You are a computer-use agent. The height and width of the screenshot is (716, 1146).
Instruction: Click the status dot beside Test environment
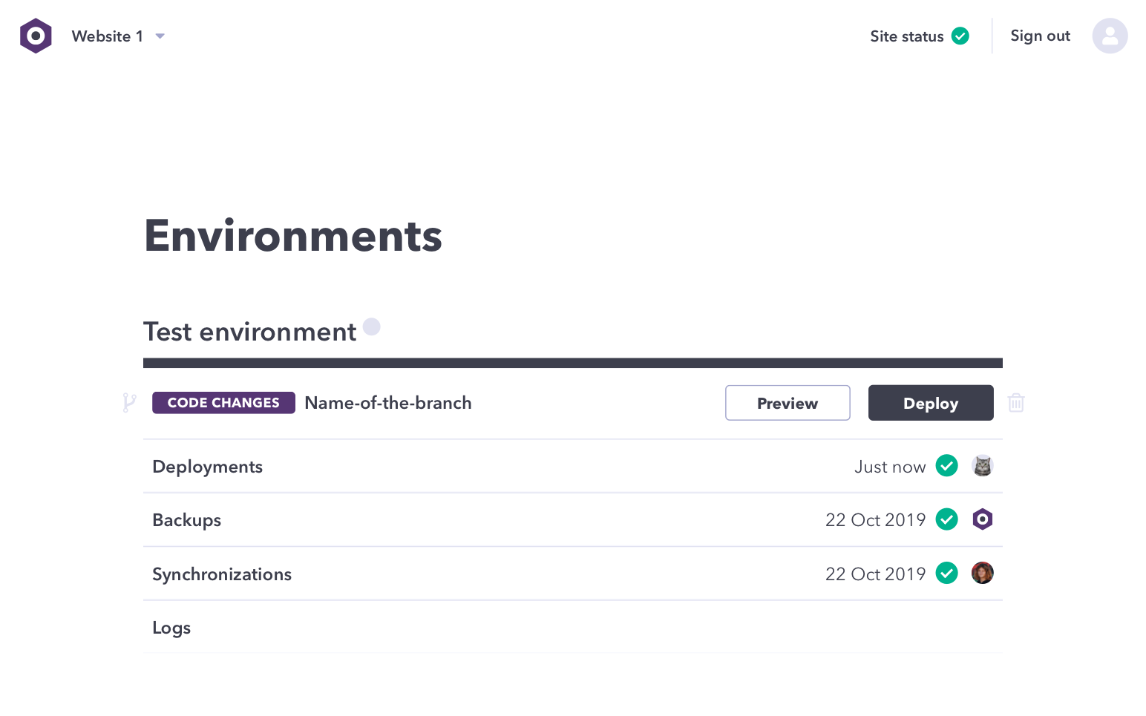tap(371, 326)
